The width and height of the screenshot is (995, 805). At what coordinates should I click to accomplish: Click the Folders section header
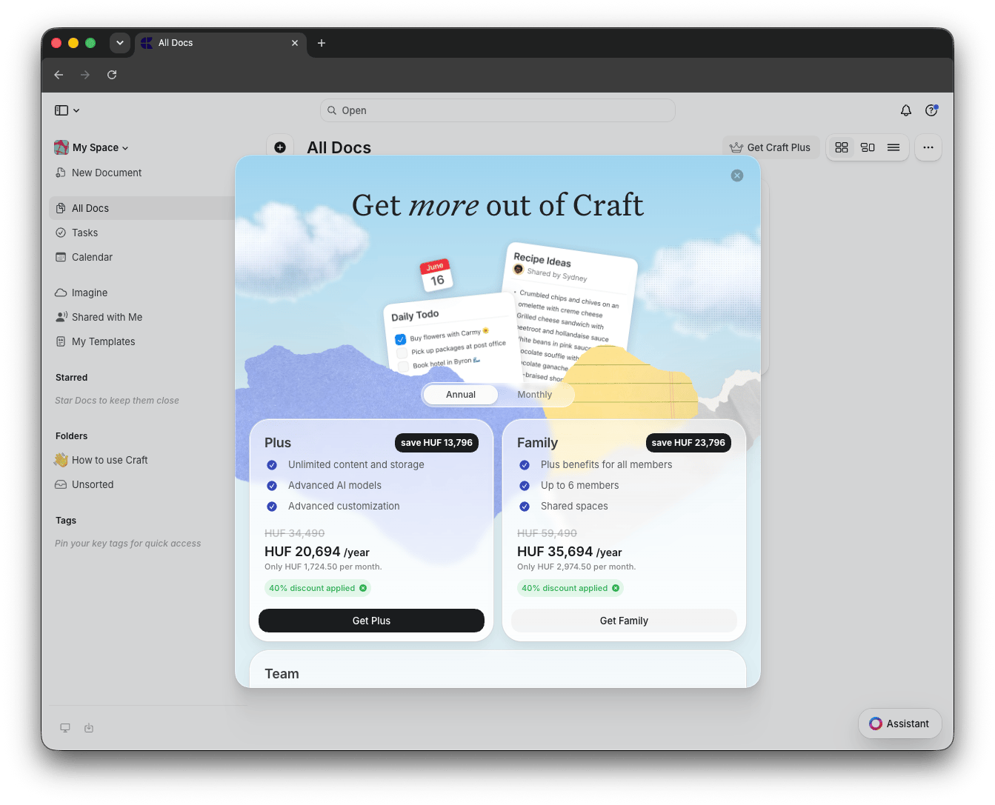pyautogui.click(x=71, y=436)
